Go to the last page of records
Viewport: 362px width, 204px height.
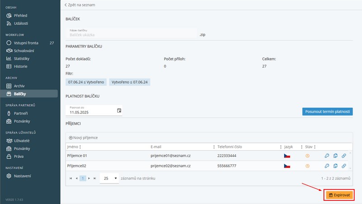click(x=95, y=179)
